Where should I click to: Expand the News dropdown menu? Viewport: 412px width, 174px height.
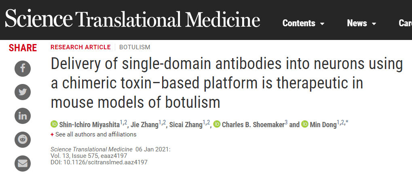[361, 23]
